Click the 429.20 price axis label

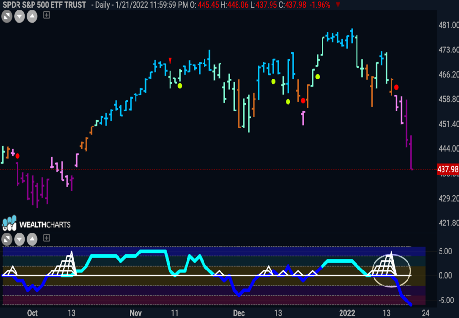tap(448, 198)
